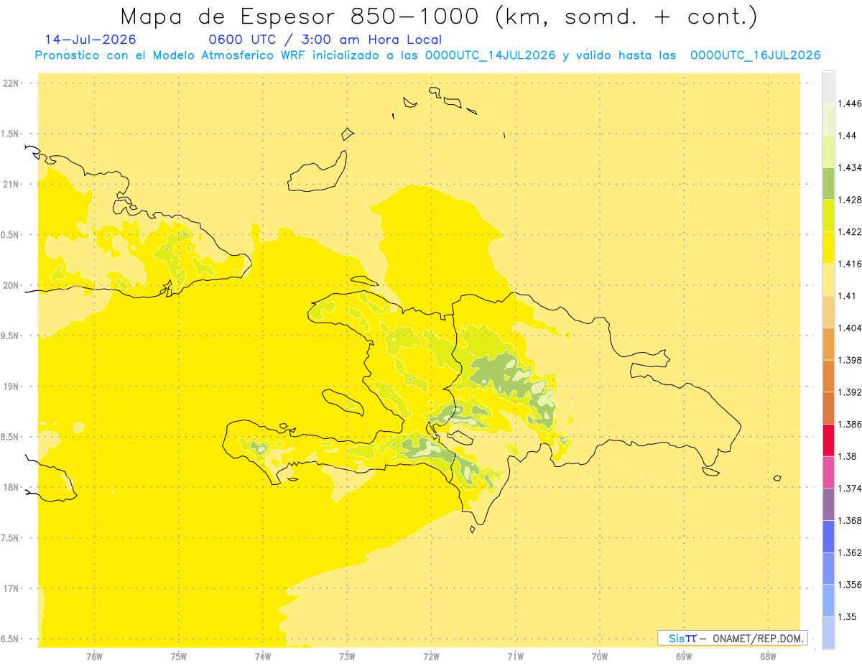Click the "73W" longitude axis label

click(347, 657)
